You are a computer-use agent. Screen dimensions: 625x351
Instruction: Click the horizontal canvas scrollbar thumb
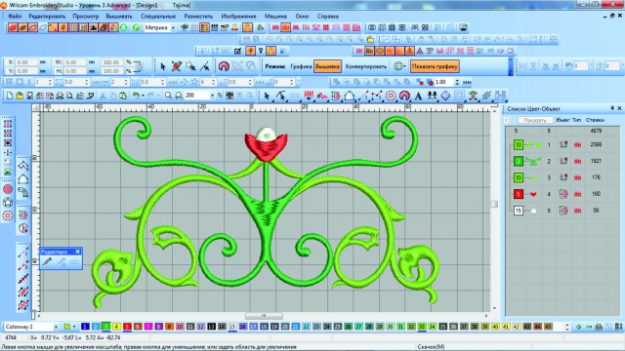(264, 316)
